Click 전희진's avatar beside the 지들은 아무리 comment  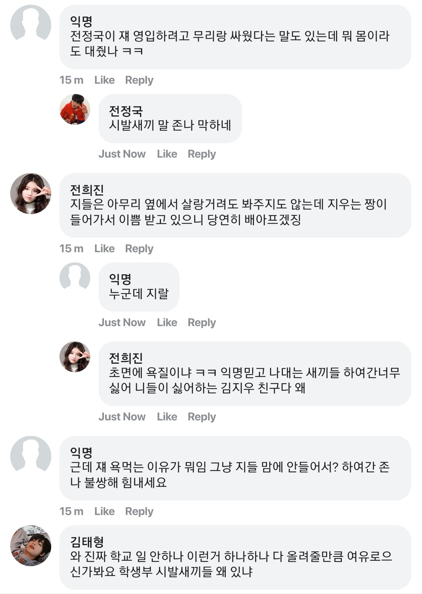(x=30, y=194)
